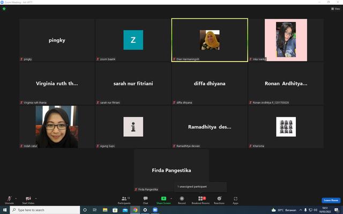Start video from the camera button
343x214 pixels.
[x=28, y=200]
